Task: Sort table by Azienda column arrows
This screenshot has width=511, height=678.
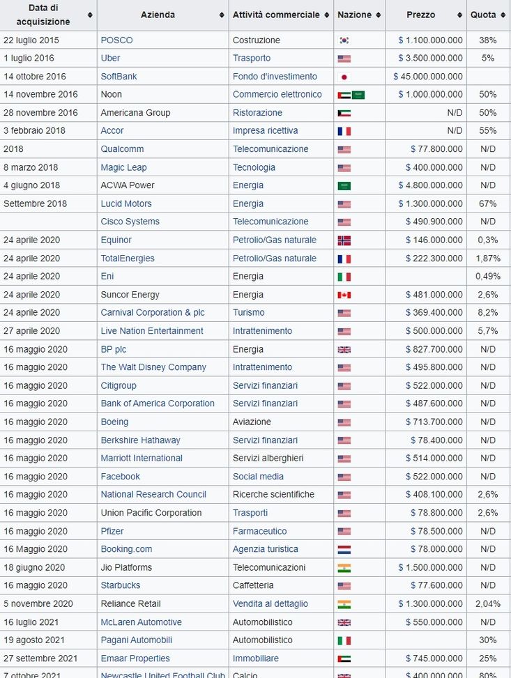Action: coord(222,15)
